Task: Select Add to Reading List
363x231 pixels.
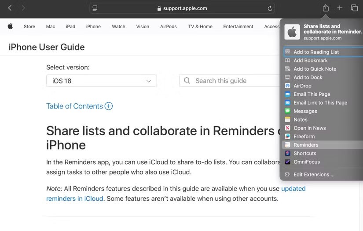Action: 316,52
